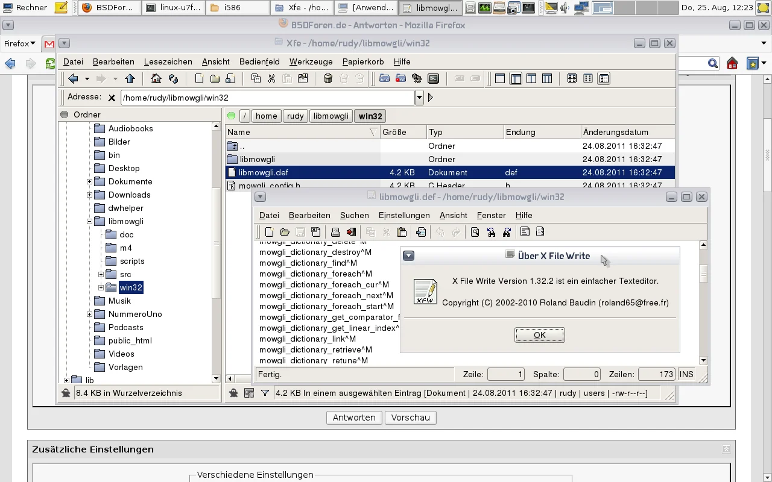Open the address bar dropdown arrow
Image resolution: width=772 pixels, height=482 pixels.
(419, 98)
